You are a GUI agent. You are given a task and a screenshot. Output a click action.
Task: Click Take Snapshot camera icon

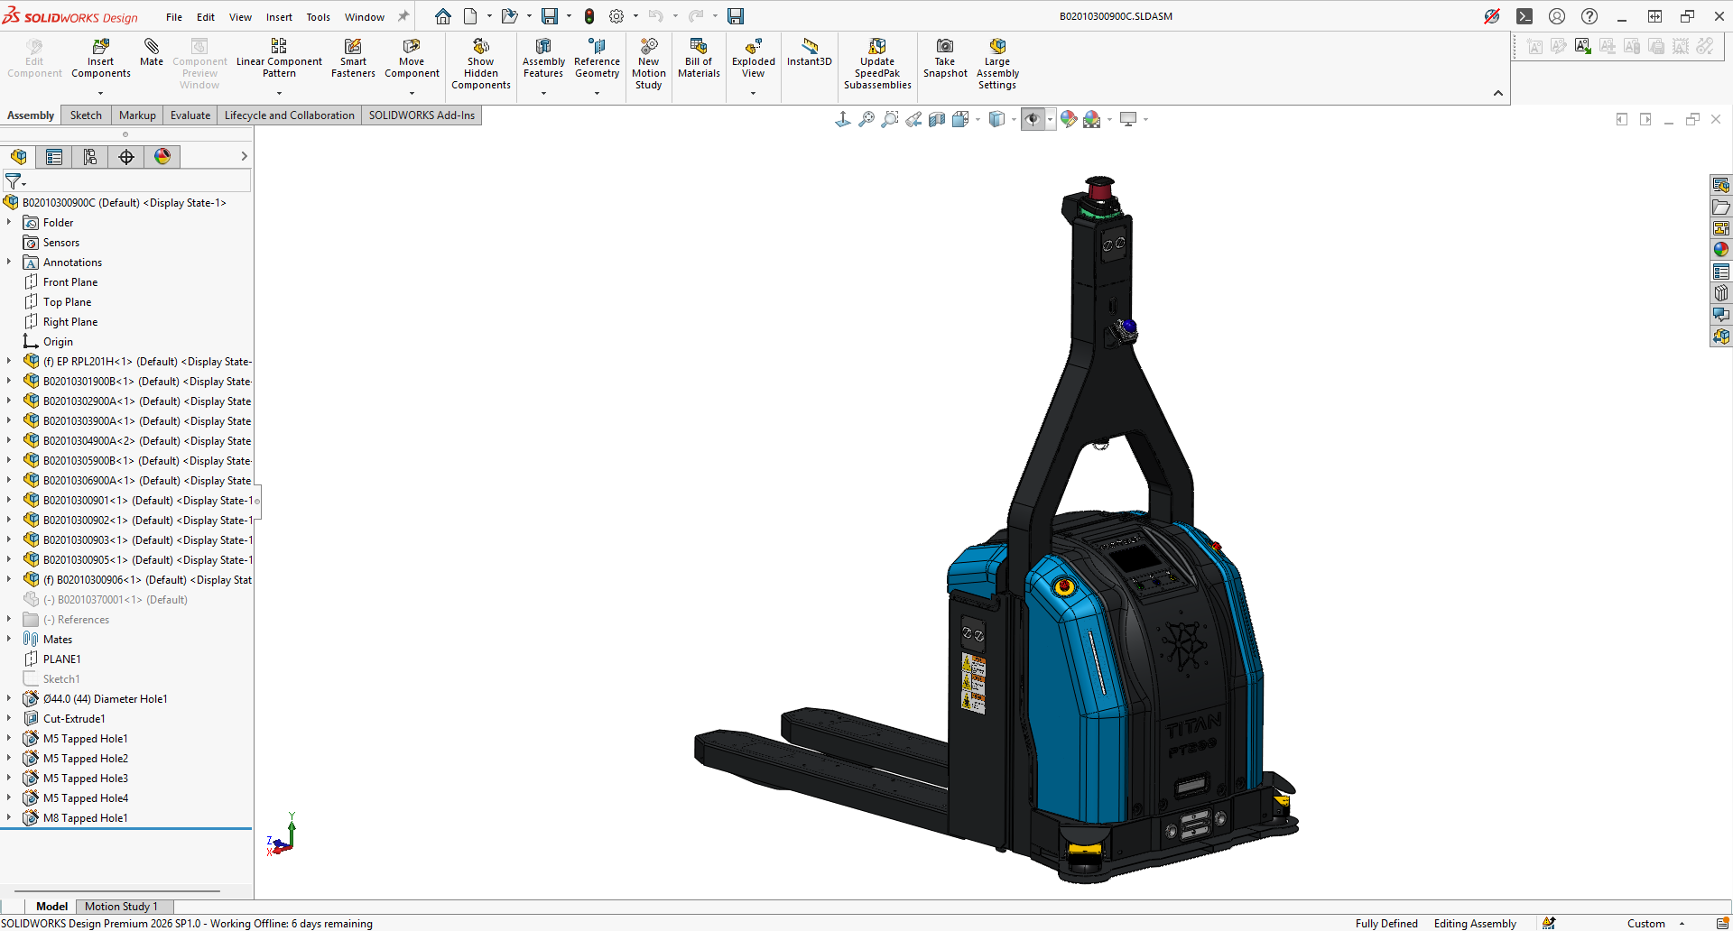point(945,47)
